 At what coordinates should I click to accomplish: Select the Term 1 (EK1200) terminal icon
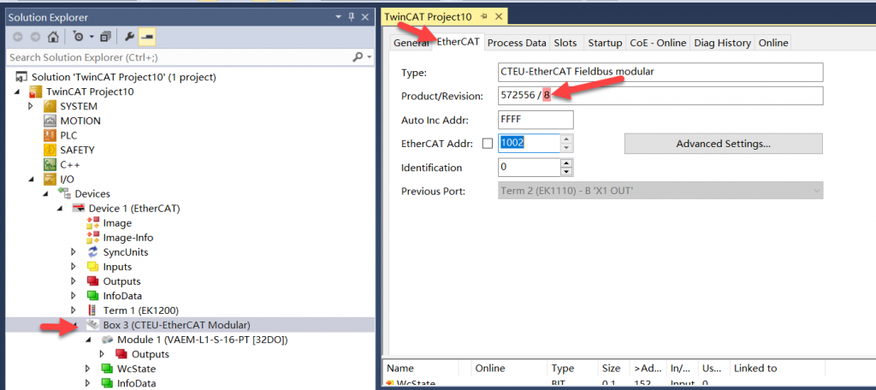(x=92, y=310)
